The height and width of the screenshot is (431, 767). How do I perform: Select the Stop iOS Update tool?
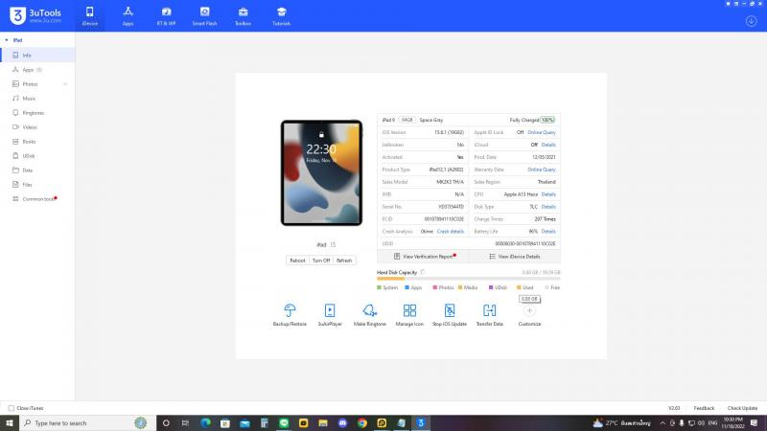coord(450,311)
